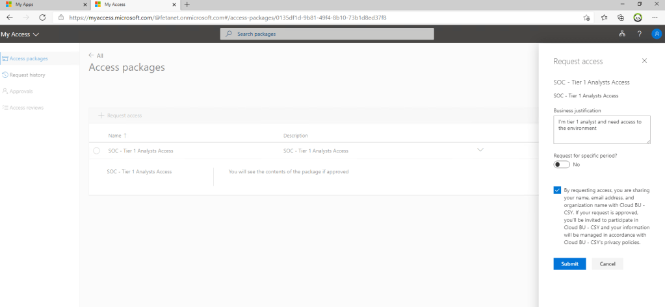Open the user account avatar
Screen dimensions: 665x307
pyautogui.click(x=655, y=34)
